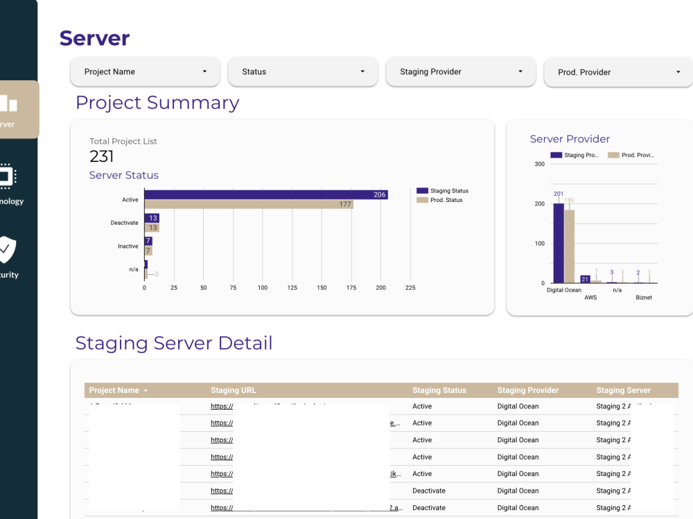This screenshot has width=693, height=519.
Task: Click the Deactivate staging bar showing 13
Action: (152, 218)
